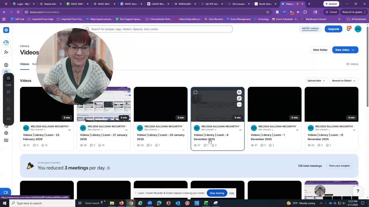This screenshot has width=369, height=207.
Task: Restart the Loom recording
Action: (x=8, y=100)
